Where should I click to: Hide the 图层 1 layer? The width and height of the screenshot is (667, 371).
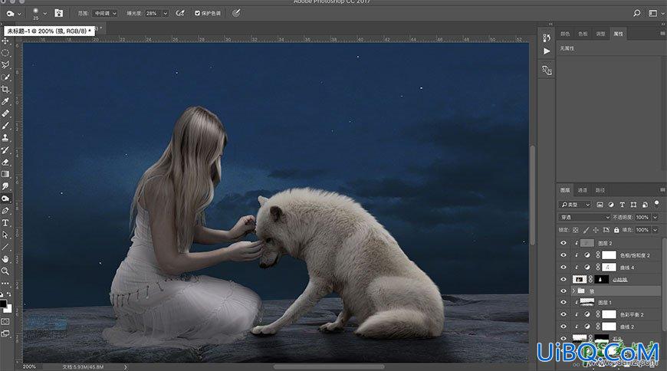click(x=563, y=303)
